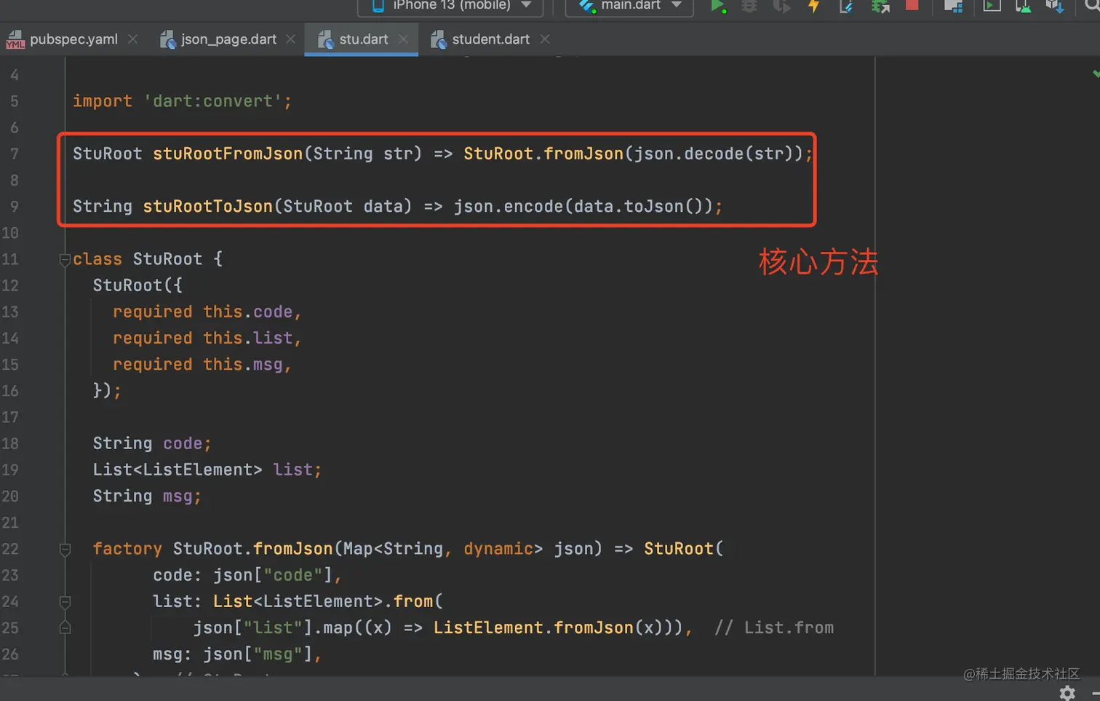Collapse fold marker at List<ListElement>.from line
Screen dimensions: 1100x701
coord(65,602)
